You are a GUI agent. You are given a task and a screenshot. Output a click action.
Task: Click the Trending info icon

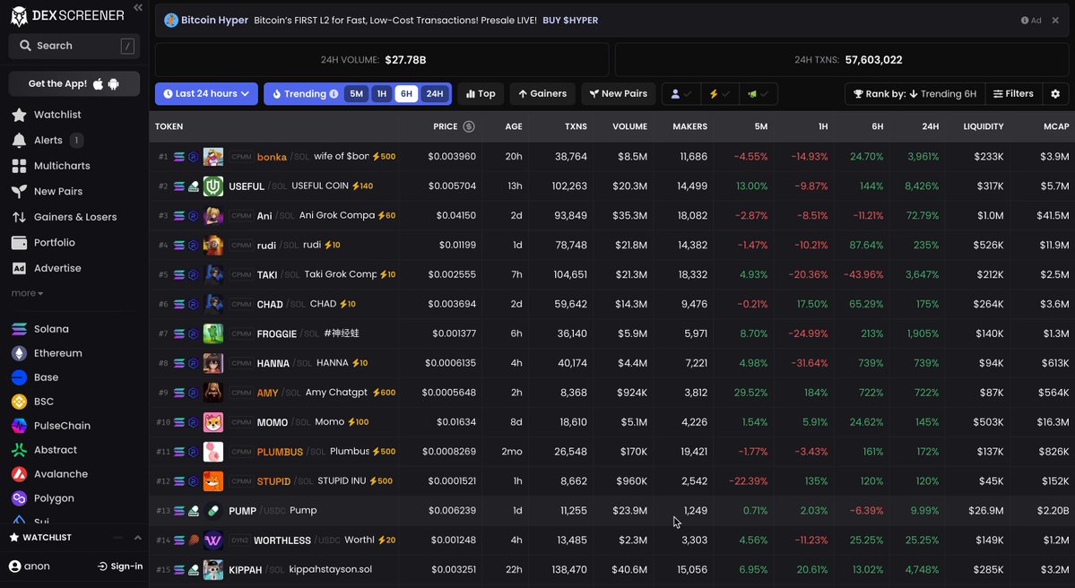click(x=334, y=94)
